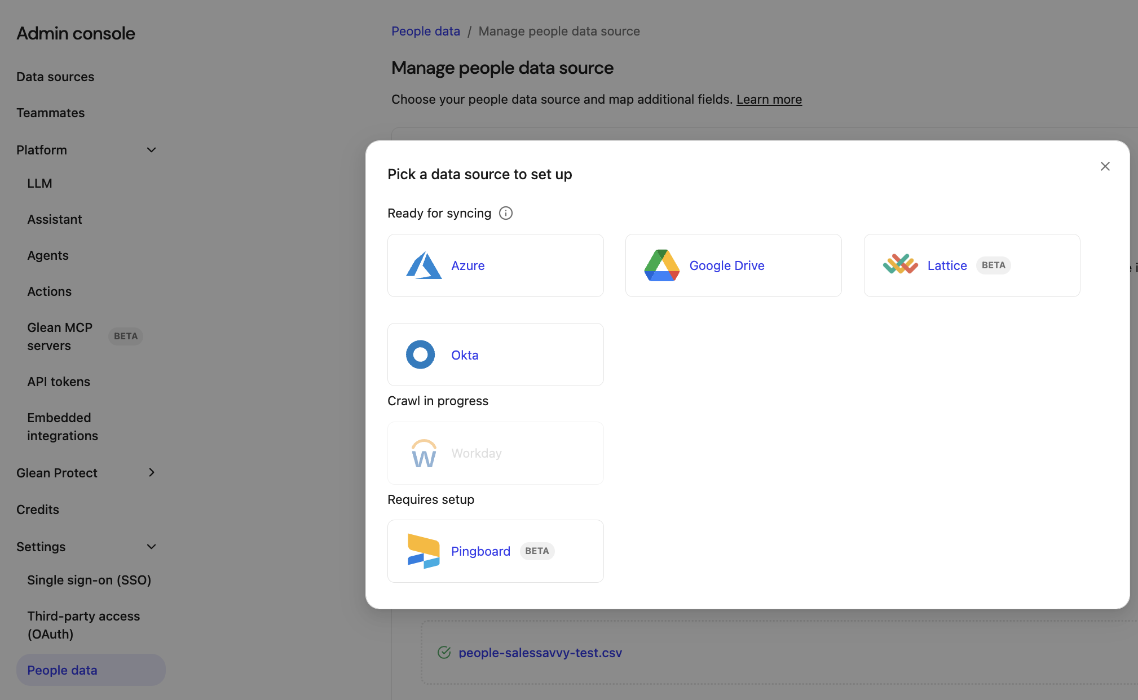Close the data source picker dialog

tap(1105, 166)
